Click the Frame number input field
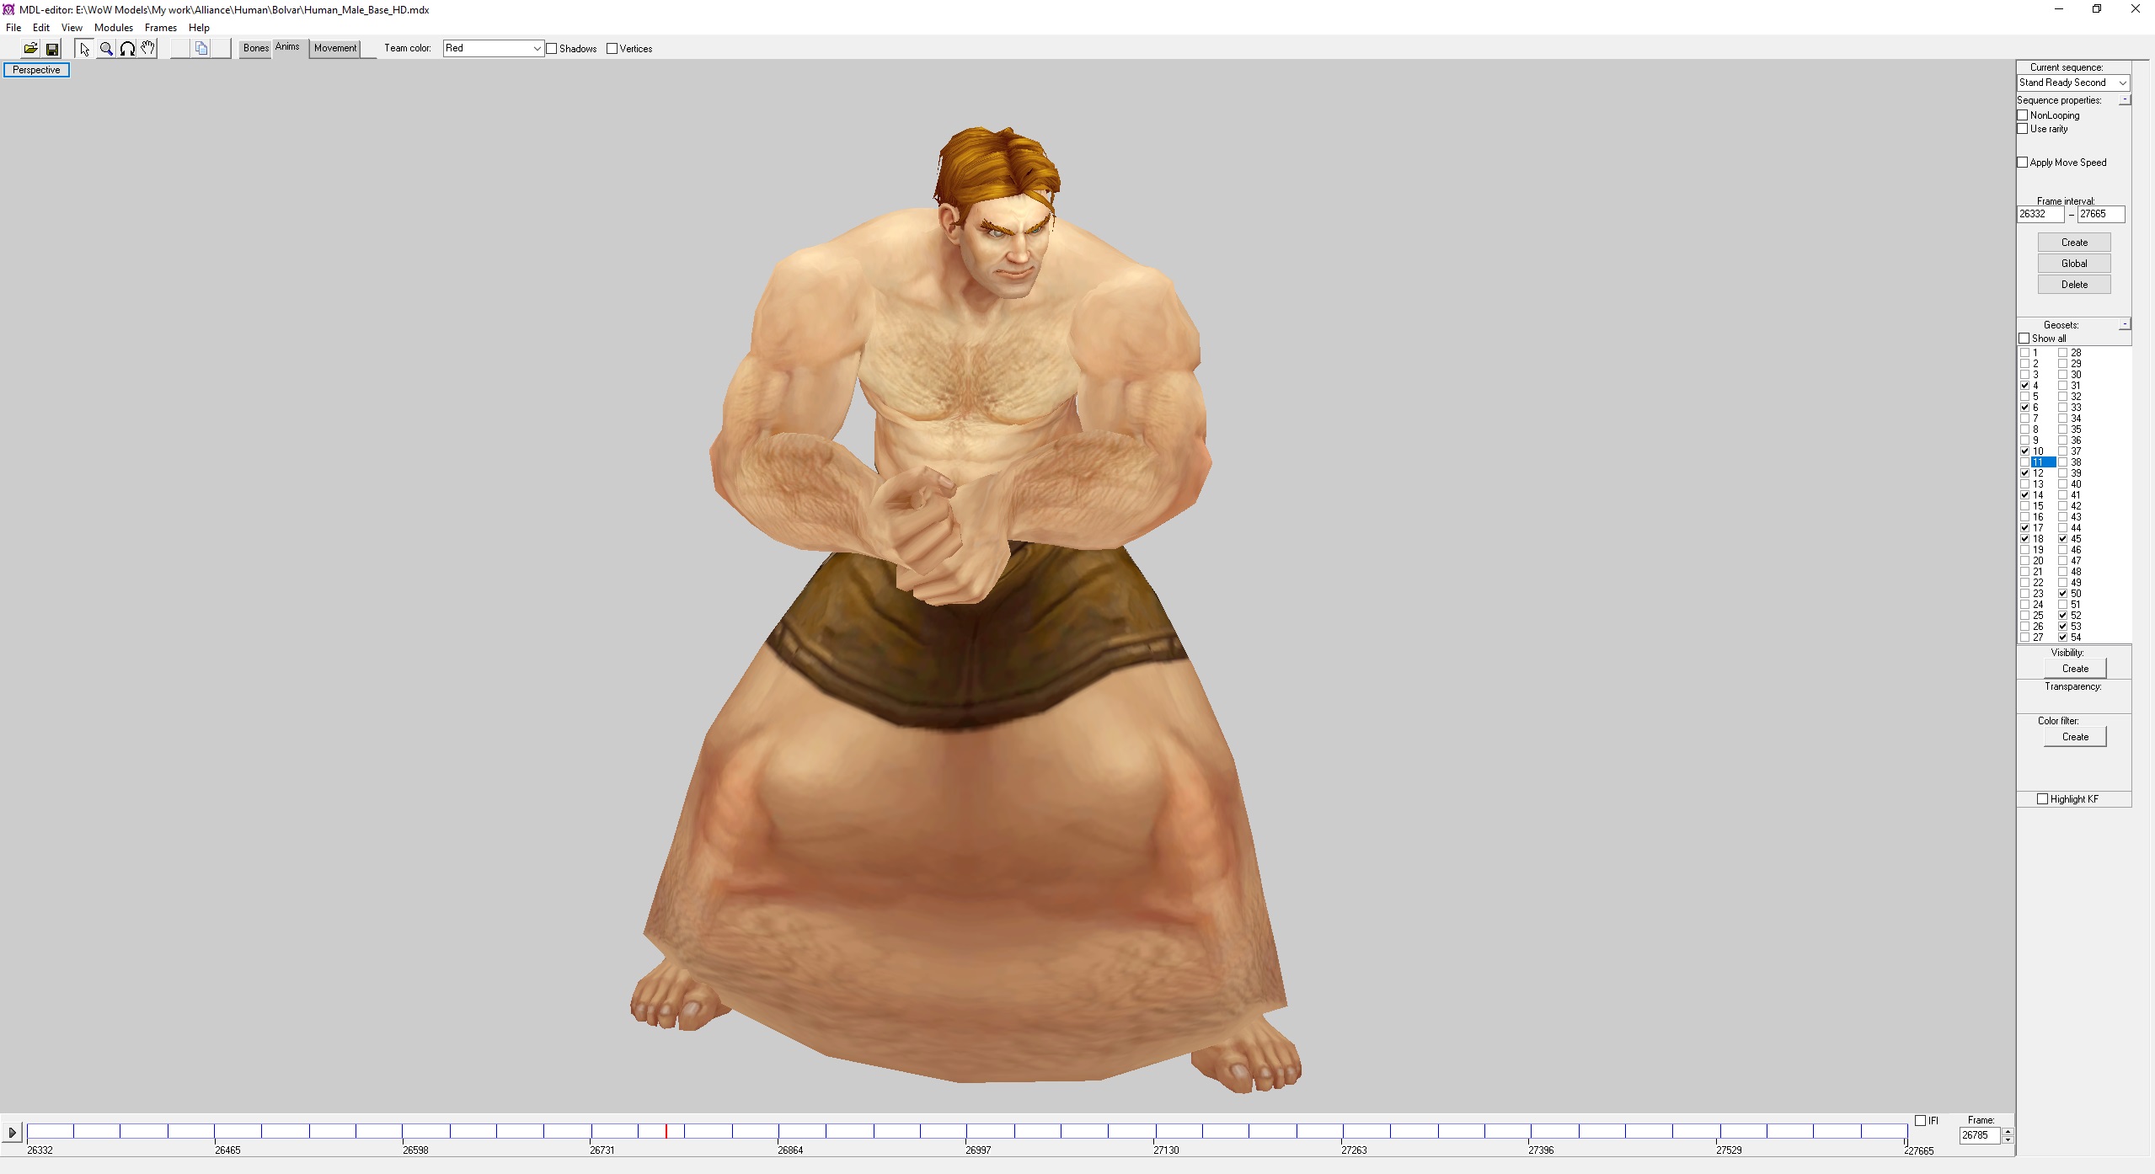 (1981, 1135)
